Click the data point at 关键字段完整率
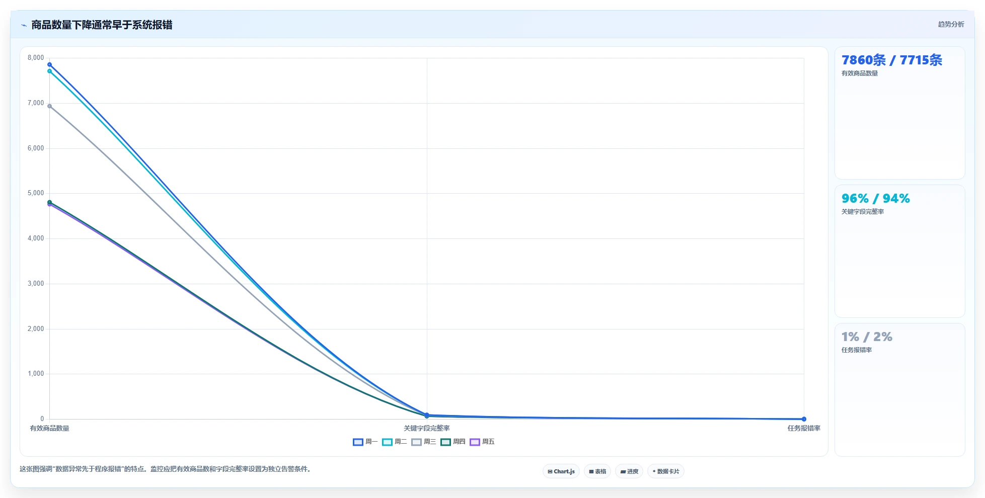Screen dimensions: 985x498 [x=427, y=416]
